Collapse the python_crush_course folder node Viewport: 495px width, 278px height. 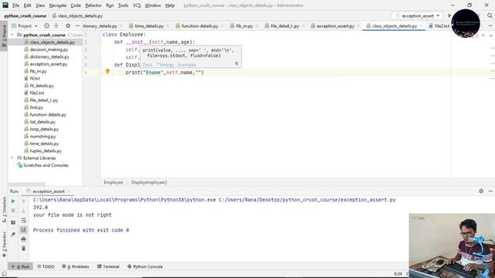click(12, 35)
